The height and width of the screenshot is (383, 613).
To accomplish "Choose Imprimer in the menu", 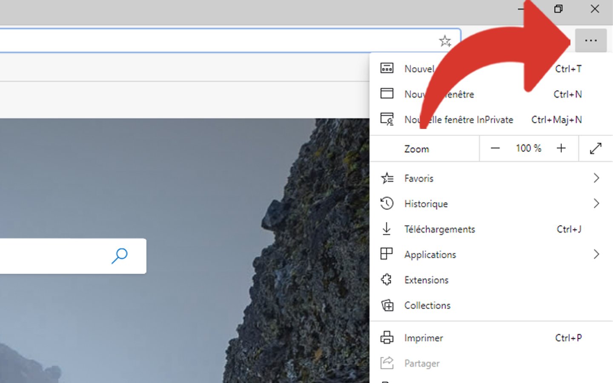I will (424, 338).
